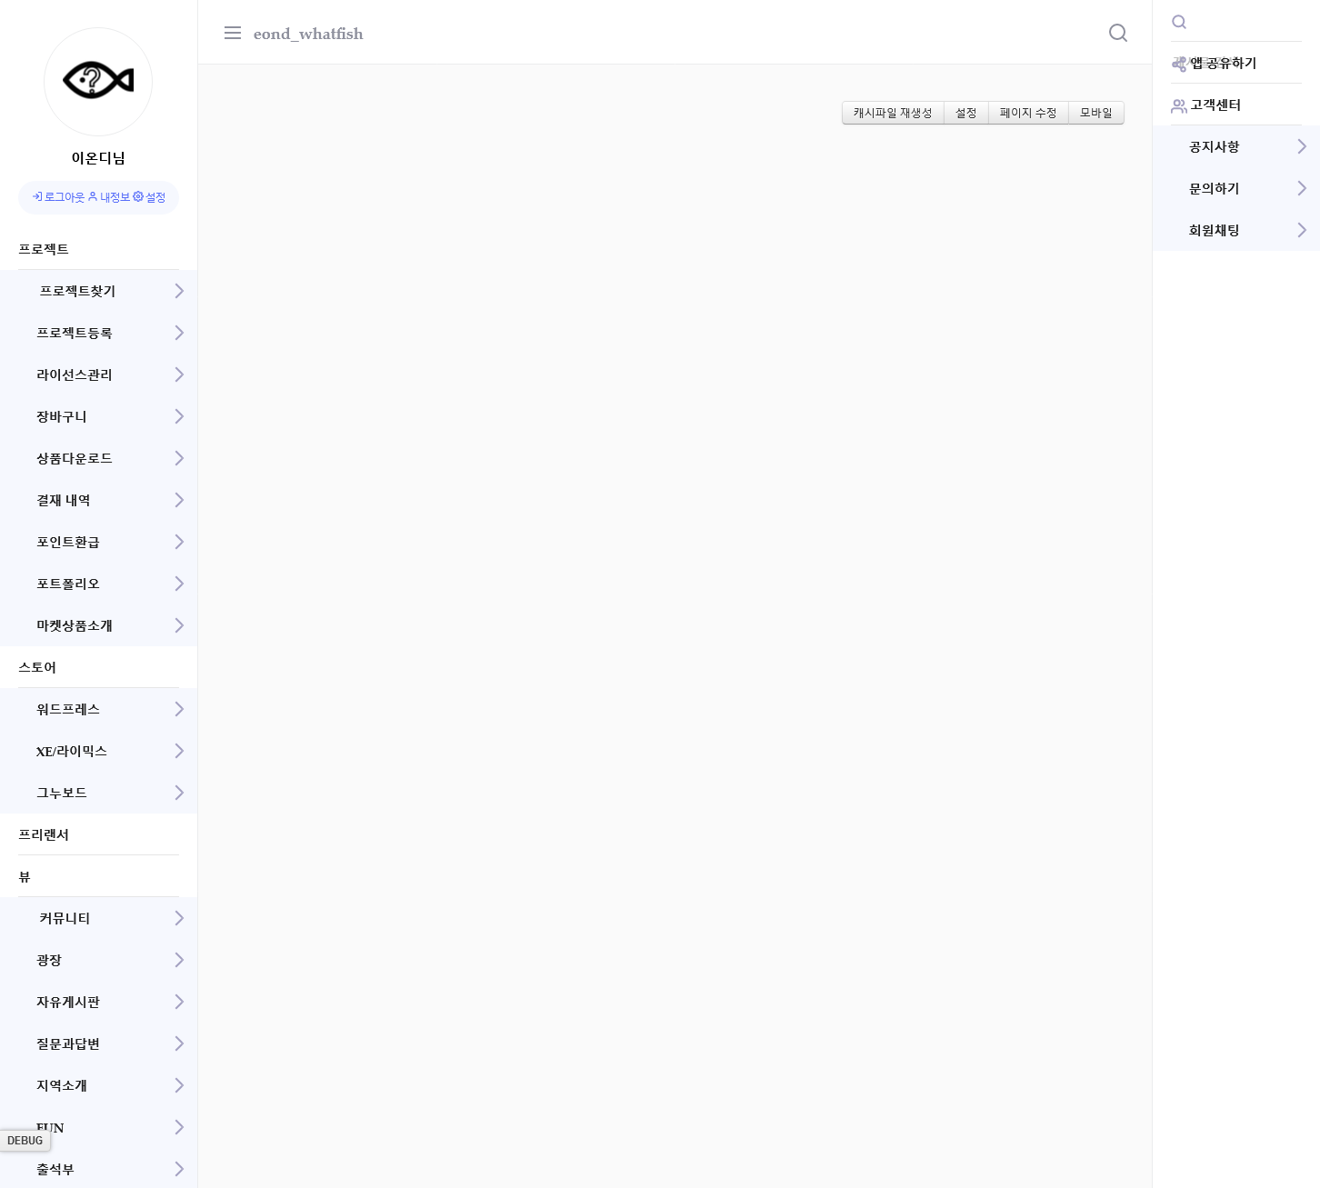Expand chevron next to 결재 내역
Screen dimensions: 1320x1188
[x=179, y=500]
